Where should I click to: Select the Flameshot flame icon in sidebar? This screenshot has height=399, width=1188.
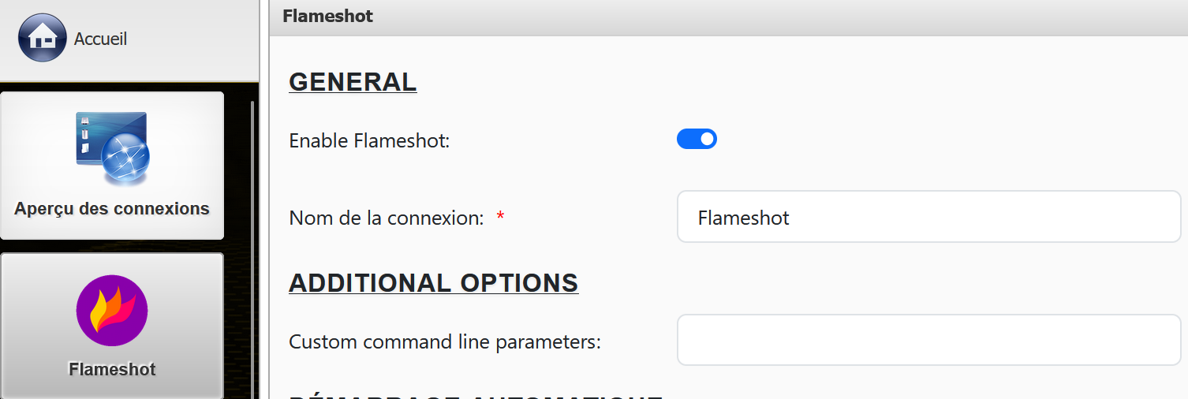pyautogui.click(x=112, y=311)
